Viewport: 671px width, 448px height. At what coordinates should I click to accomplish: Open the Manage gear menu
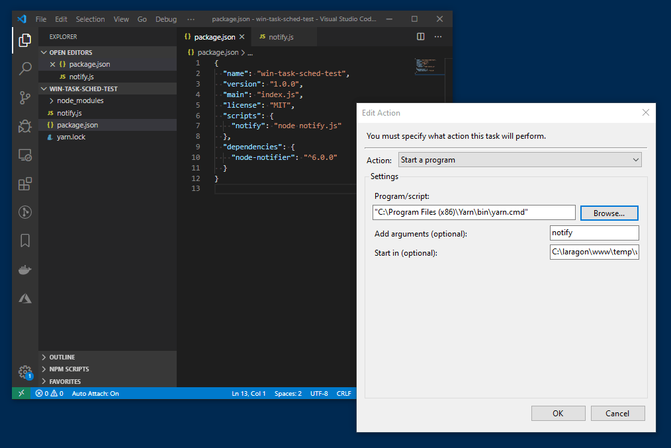[25, 372]
